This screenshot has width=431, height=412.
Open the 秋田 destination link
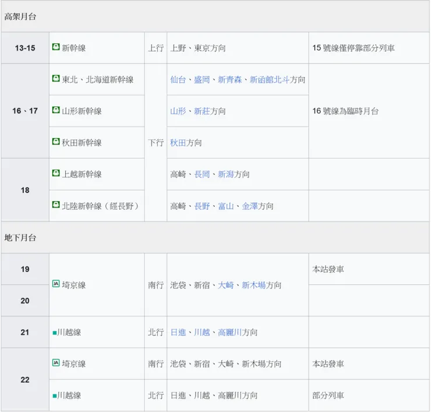178,143
